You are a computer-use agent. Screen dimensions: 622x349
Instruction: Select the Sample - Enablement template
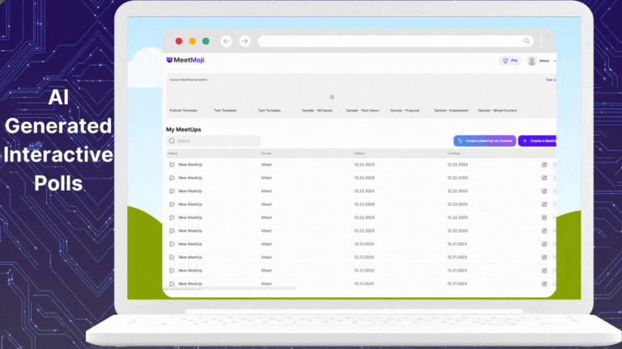coord(451,111)
